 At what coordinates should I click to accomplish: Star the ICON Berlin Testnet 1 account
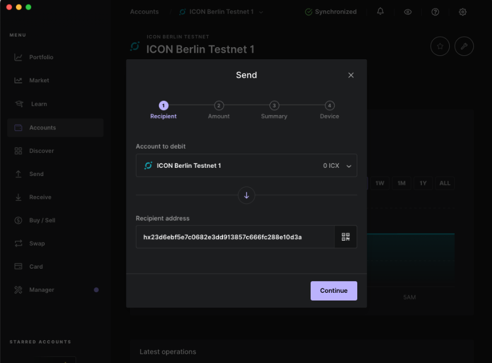click(x=440, y=47)
